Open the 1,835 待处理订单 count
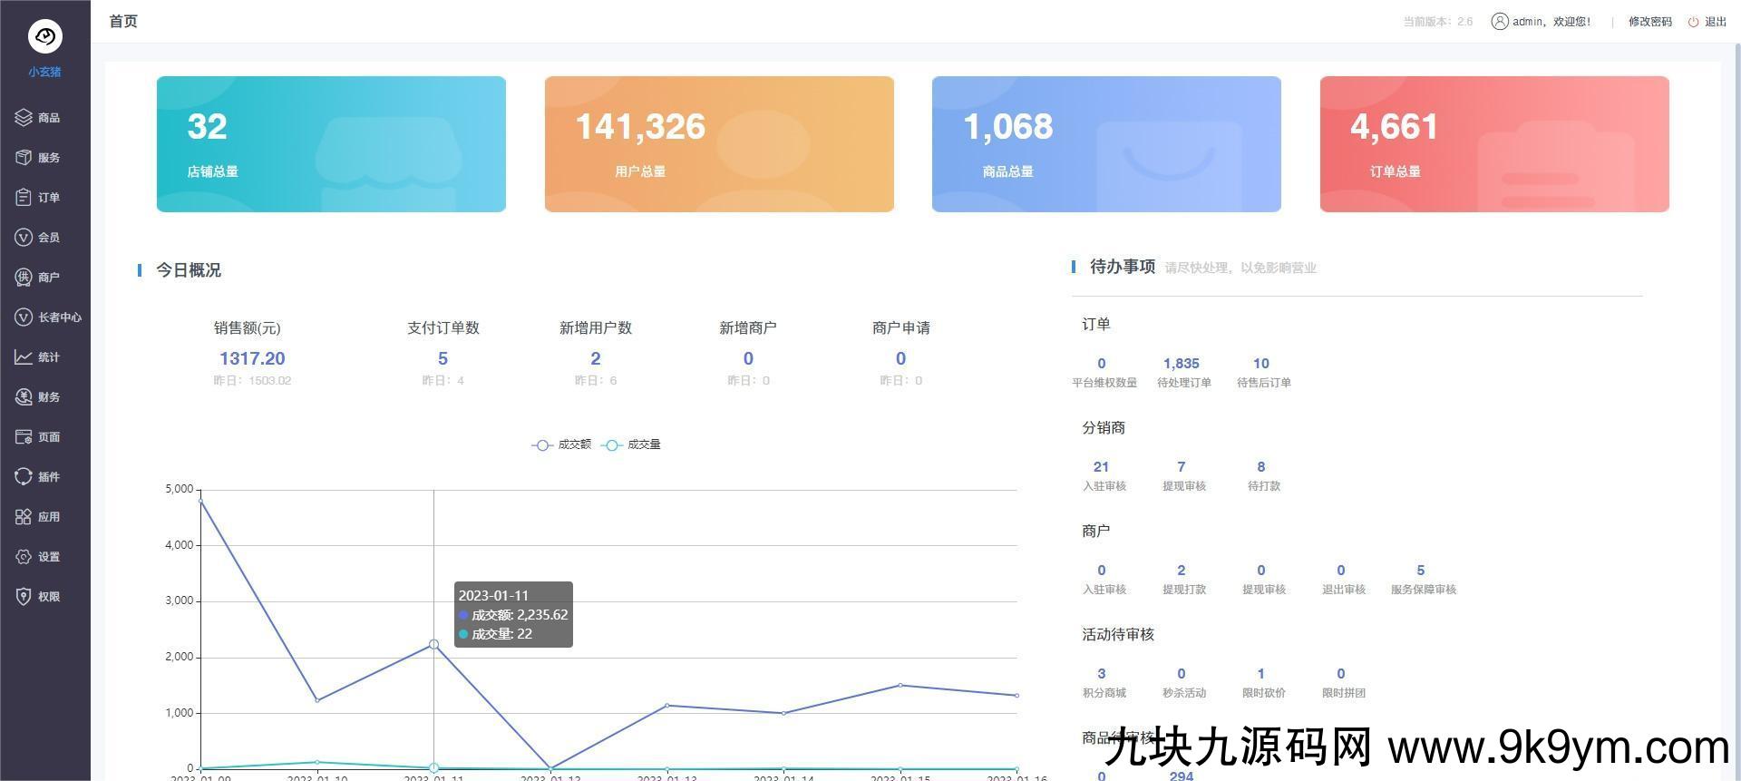1741x781 pixels. click(x=1181, y=364)
